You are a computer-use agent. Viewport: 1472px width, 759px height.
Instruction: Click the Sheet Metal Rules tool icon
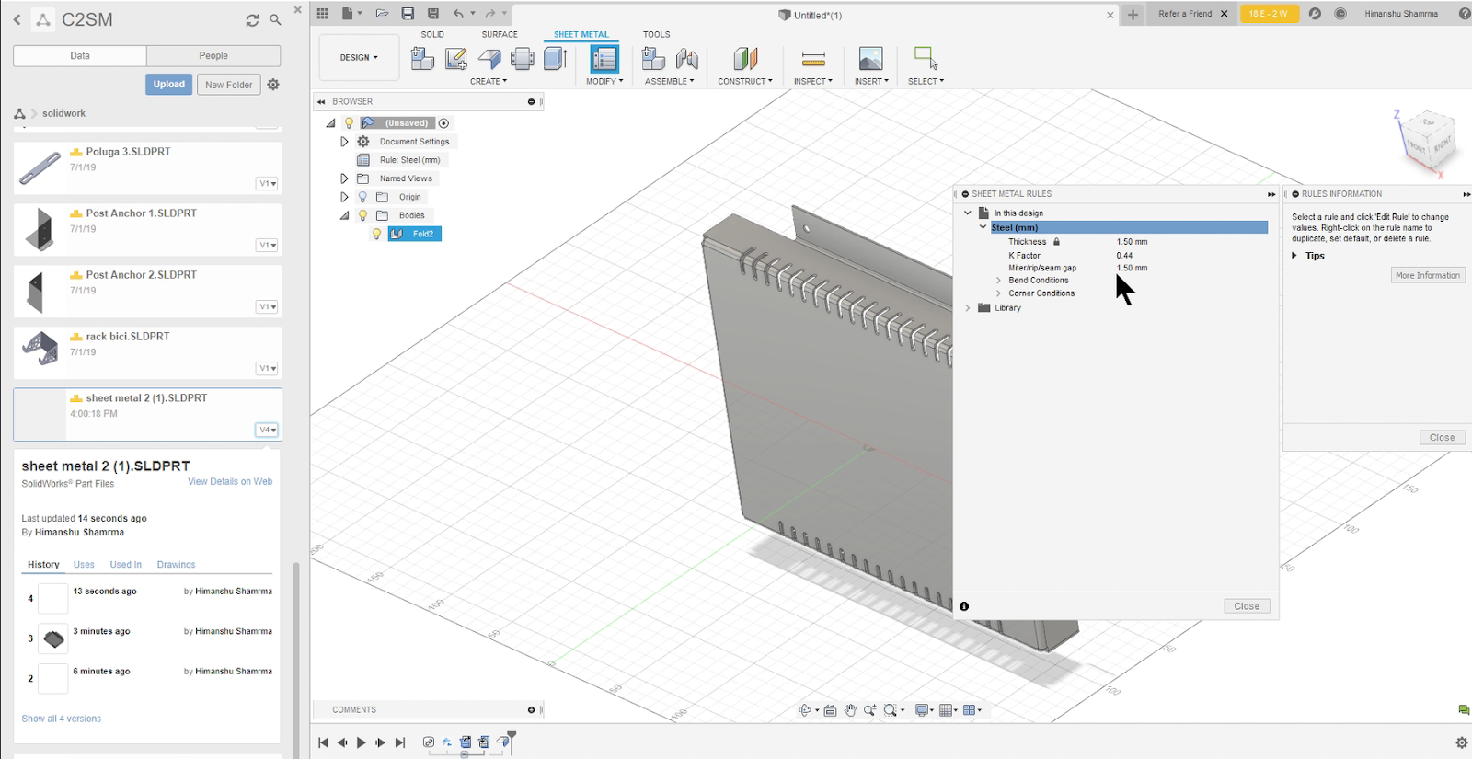[604, 59]
